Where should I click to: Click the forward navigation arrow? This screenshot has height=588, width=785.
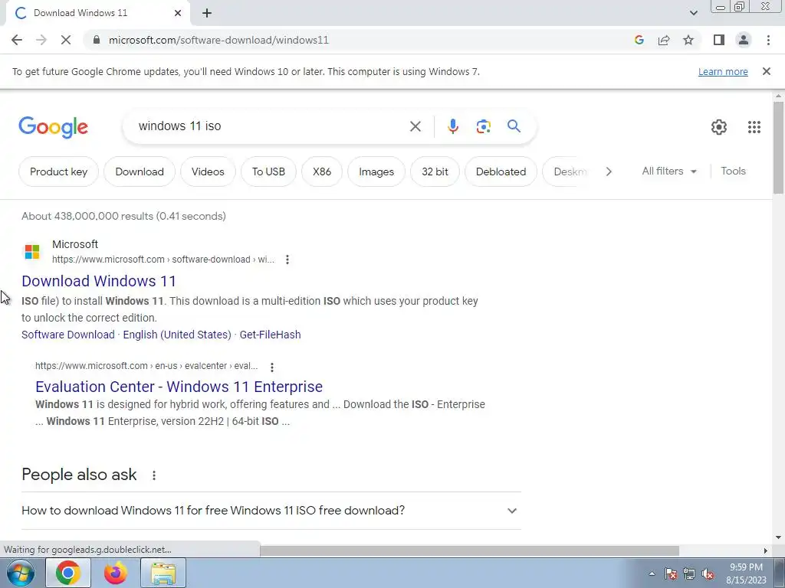coord(41,40)
